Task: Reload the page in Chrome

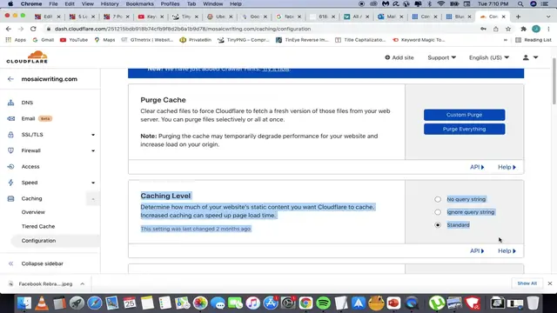Action: (33, 29)
